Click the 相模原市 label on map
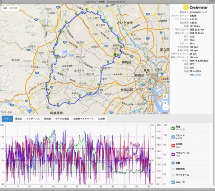The height and width of the screenshot is (191, 215). [x=56, y=113]
